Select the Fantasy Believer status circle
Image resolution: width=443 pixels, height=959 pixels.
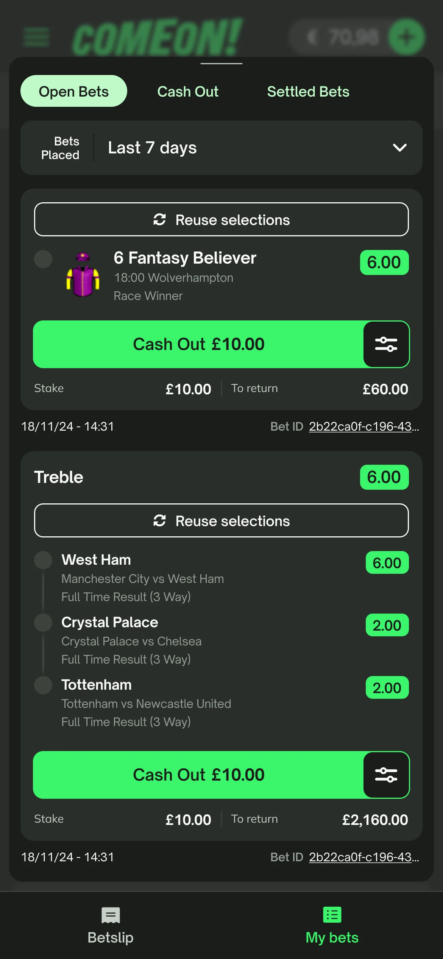coord(43,259)
